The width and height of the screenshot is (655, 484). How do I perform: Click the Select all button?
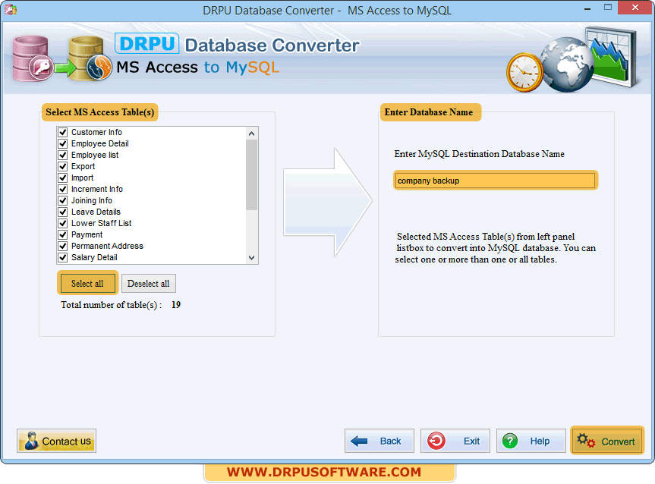click(x=87, y=284)
